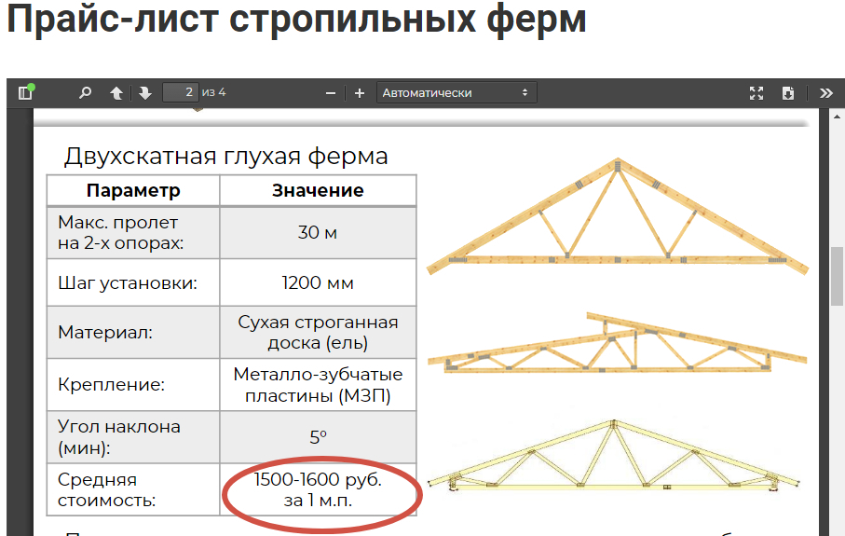
Task: Click the из 4 page count label
Action: [x=214, y=92]
